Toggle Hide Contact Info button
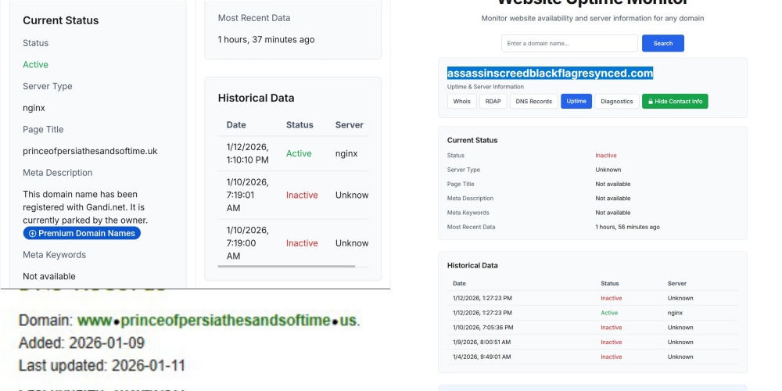The image size is (782, 391). [675, 102]
